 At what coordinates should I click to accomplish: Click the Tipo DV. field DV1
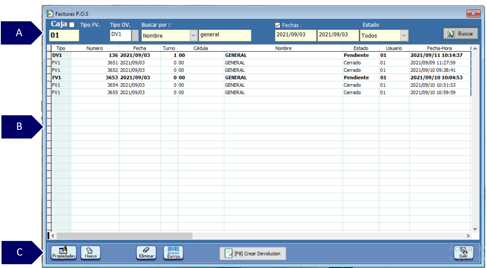pyautogui.click(x=120, y=35)
